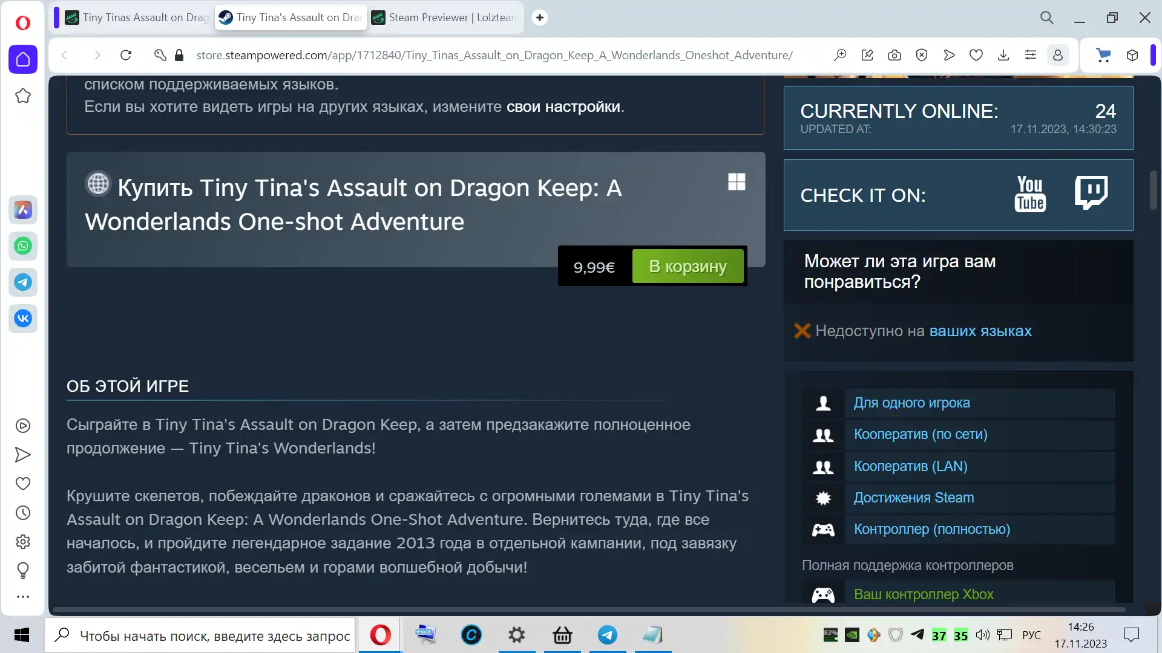Open the shopping cart toolbar icon
The width and height of the screenshot is (1162, 653).
point(1103,56)
